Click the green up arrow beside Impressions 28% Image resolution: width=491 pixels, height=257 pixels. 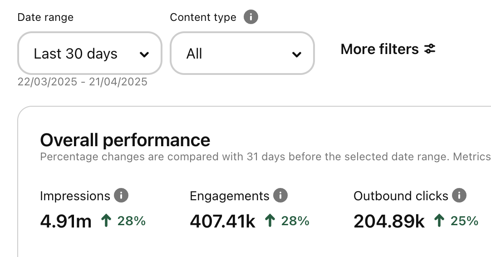pyautogui.click(x=106, y=220)
